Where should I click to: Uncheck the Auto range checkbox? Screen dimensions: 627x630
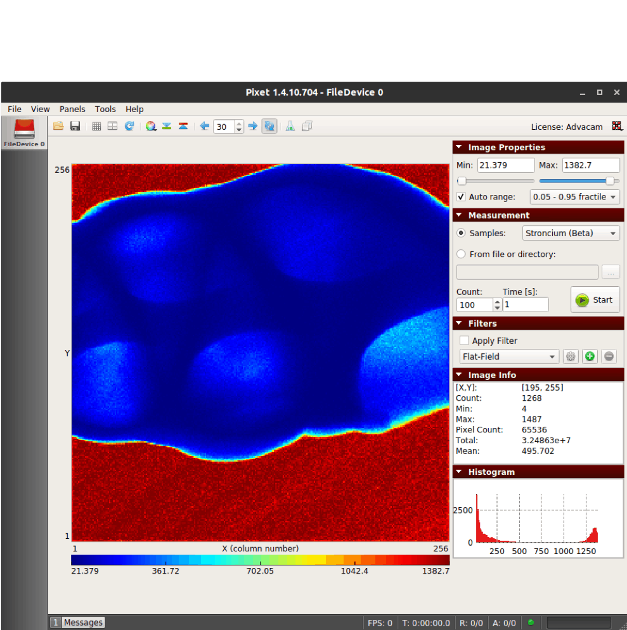(462, 197)
